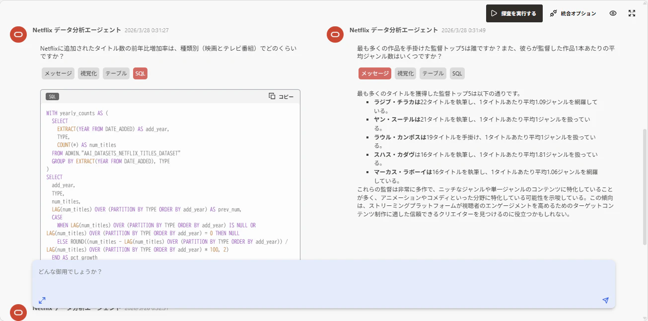Viewport: 648px width, 321px height.
Task: Copy the SQL code with コピー button
Action: (x=281, y=96)
